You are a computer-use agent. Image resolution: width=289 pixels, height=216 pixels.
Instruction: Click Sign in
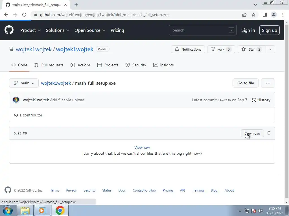pos(248,30)
